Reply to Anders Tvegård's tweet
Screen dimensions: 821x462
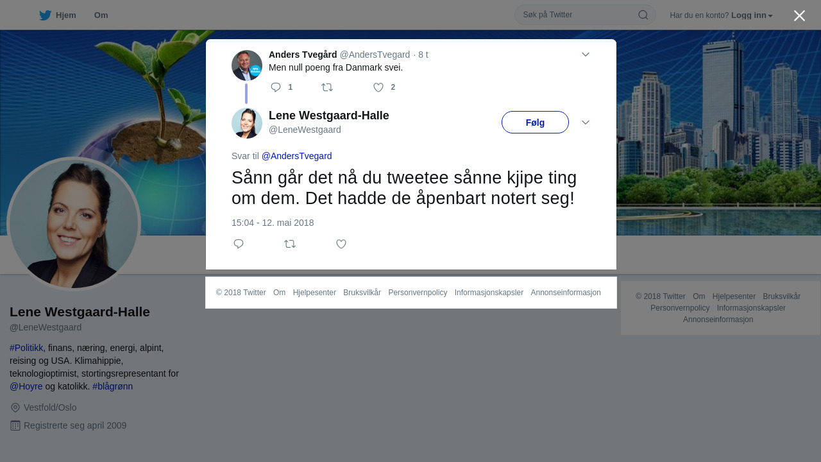tap(276, 87)
